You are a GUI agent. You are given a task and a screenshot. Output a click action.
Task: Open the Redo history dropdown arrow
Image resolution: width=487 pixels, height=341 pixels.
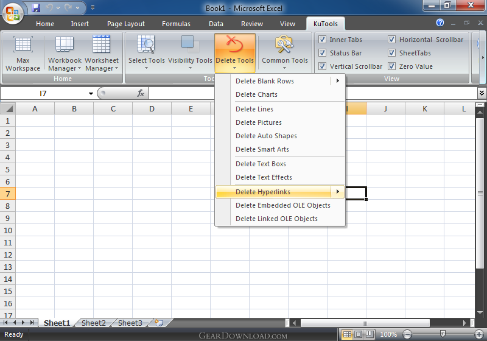(77, 8)
